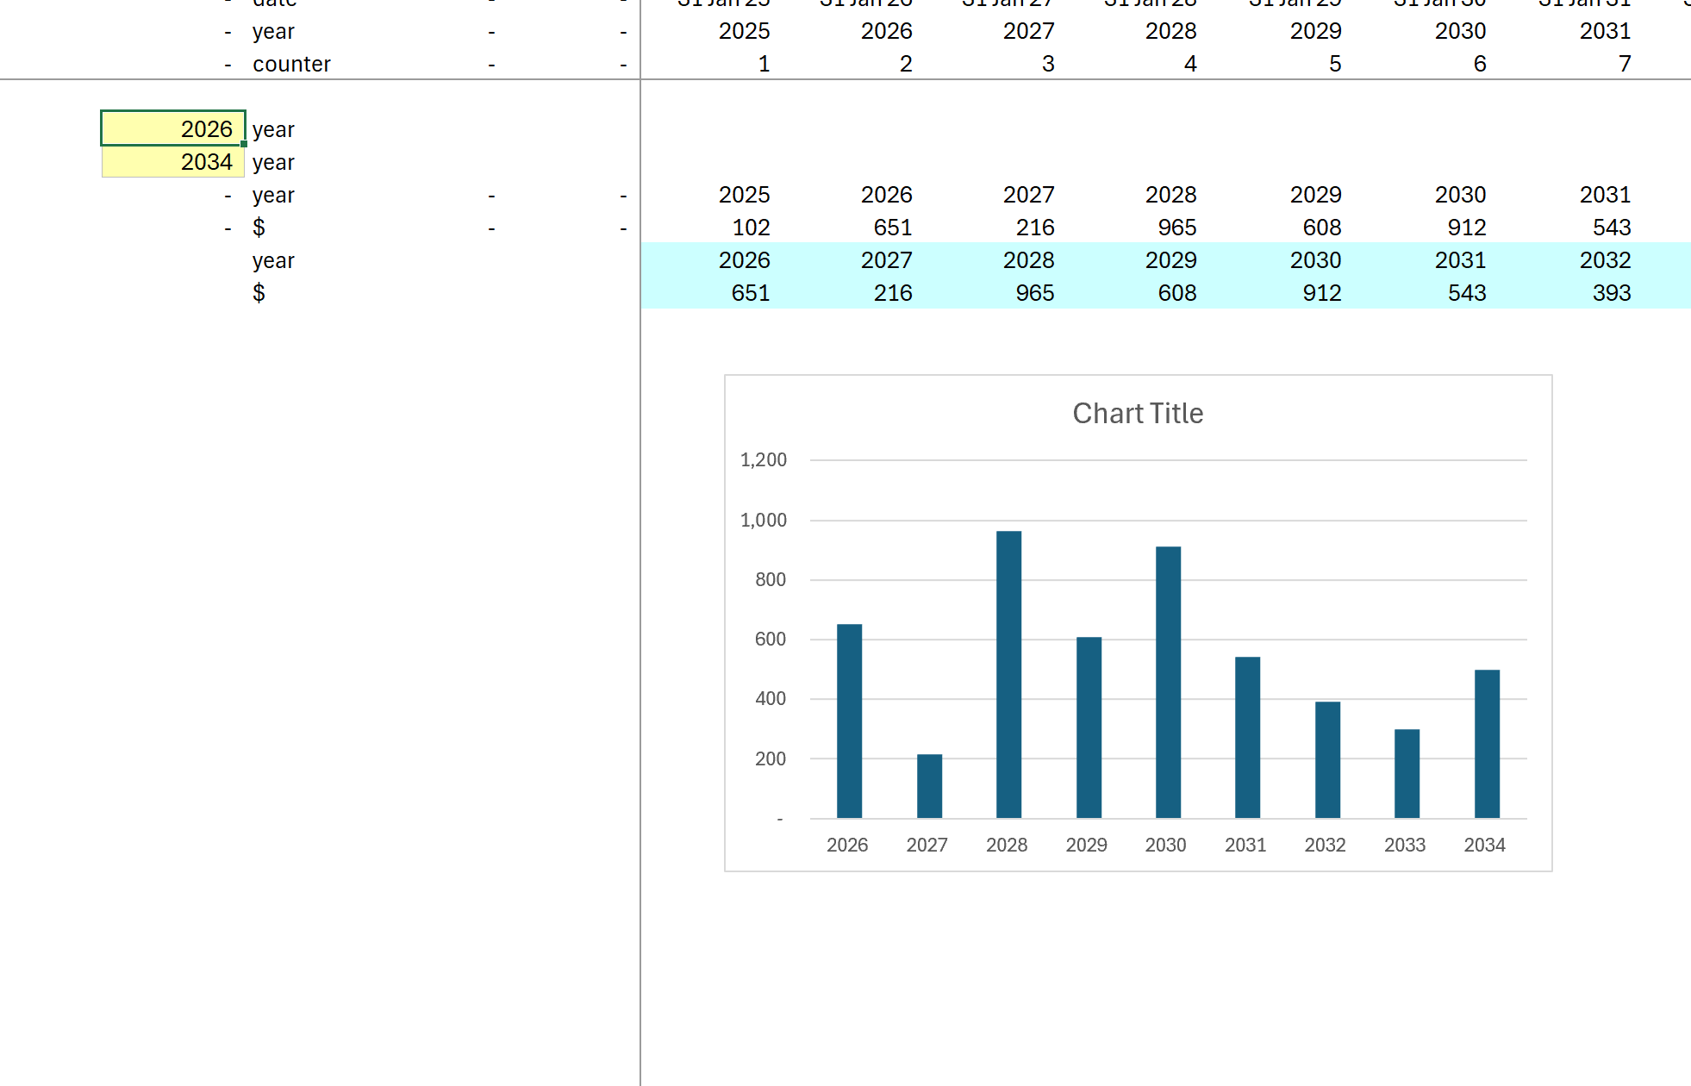Select highlighted cell with value 393
Screen dimensions: 1691x1086
point(1611,293)
